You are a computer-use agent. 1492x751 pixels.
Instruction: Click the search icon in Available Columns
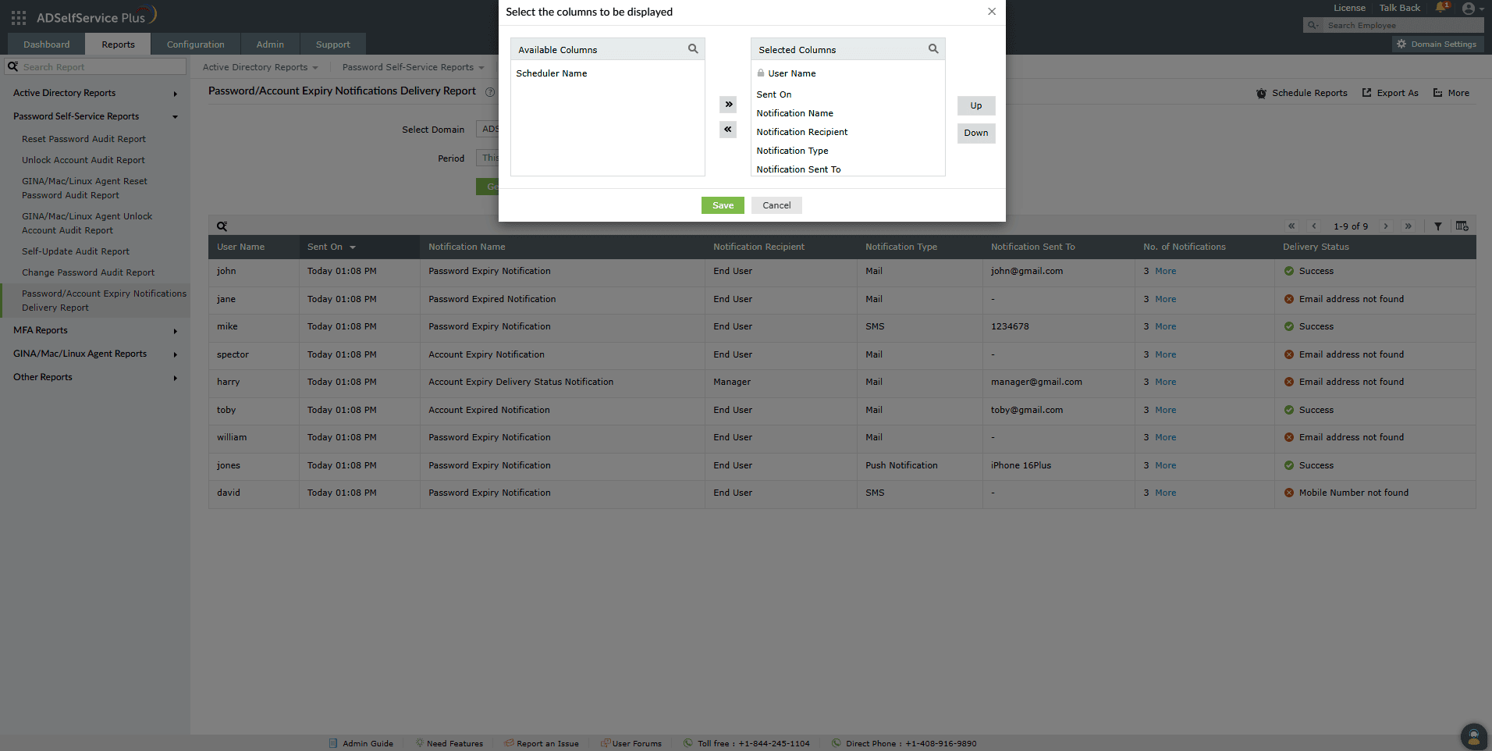(692, 48)
